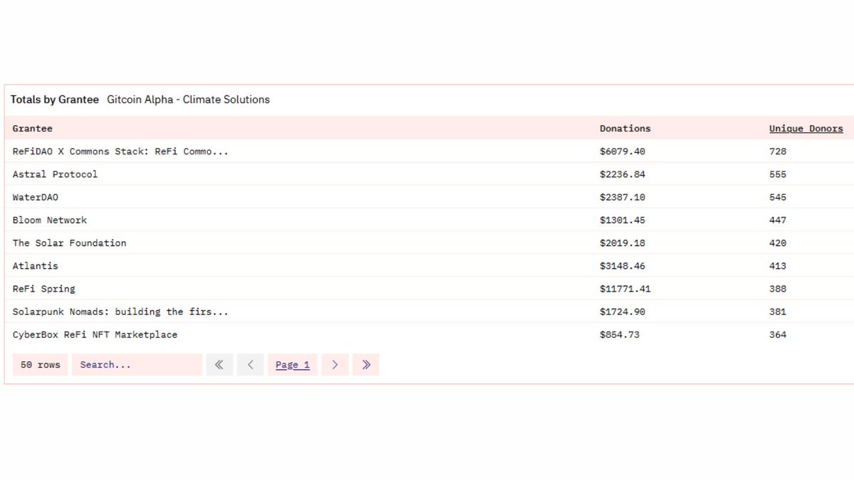Click the 413 unique donors cell
The image size is (854, 480).
tap(778, 265)
